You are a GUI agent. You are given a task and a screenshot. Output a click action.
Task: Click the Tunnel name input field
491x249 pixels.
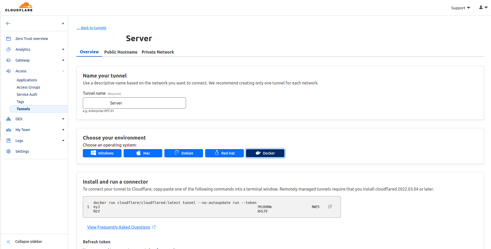[134, 103]
